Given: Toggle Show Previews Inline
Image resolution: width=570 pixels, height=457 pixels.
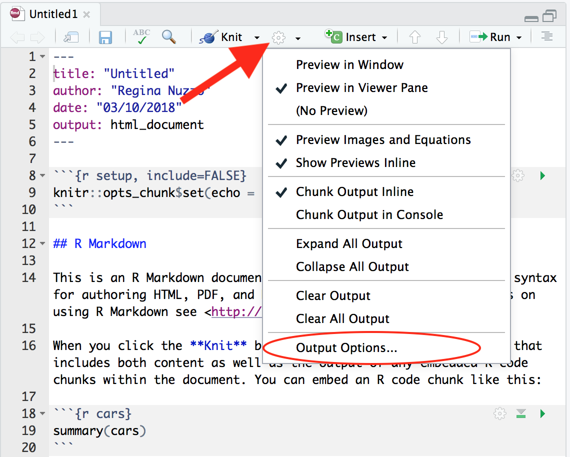Looking at the screenshot, I should point(386,163).
